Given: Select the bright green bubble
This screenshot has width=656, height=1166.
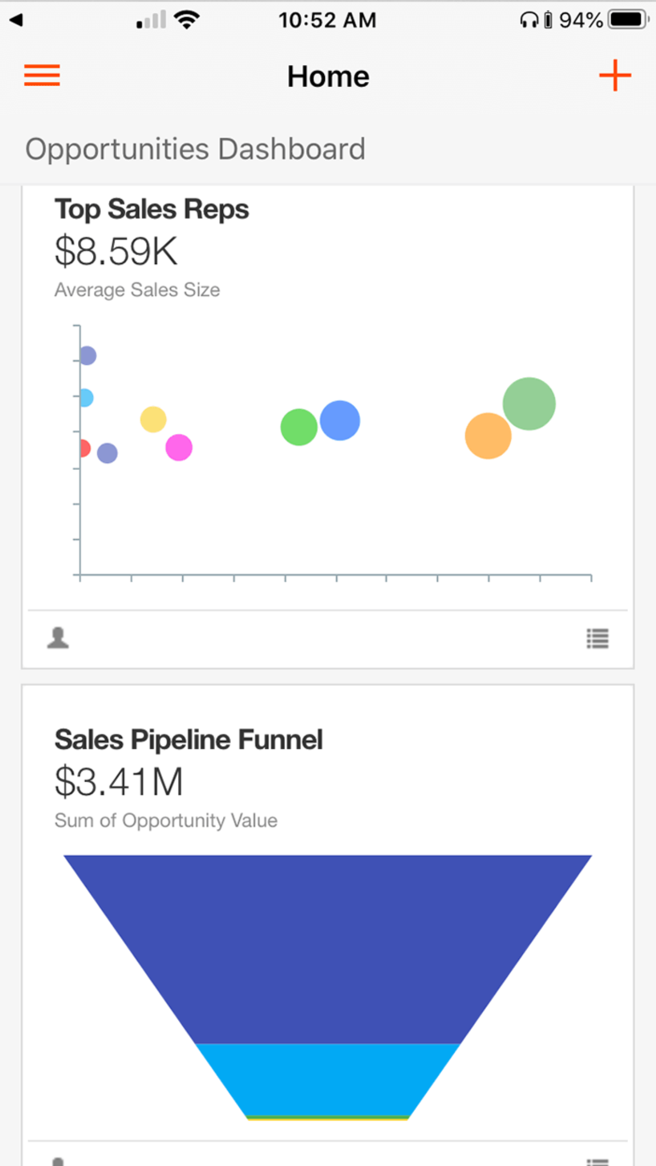Looking at the screenshot, I should coord(299,427).
